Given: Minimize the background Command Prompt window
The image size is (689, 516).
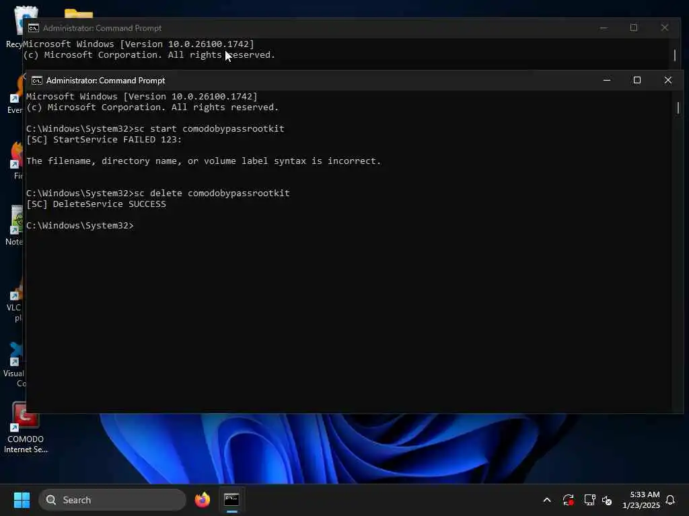Looking at the screenshot, I should click(x=604, y=28).
